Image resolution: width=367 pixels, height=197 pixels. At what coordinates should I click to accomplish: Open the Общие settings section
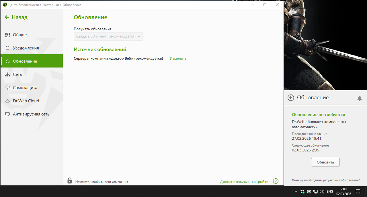(32, 35)
